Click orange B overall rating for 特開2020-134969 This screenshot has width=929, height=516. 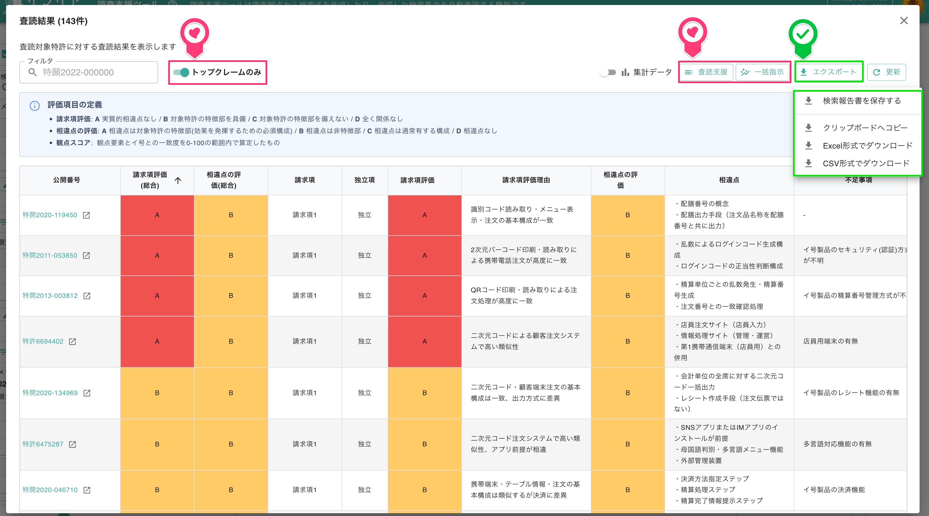[157, 393]
